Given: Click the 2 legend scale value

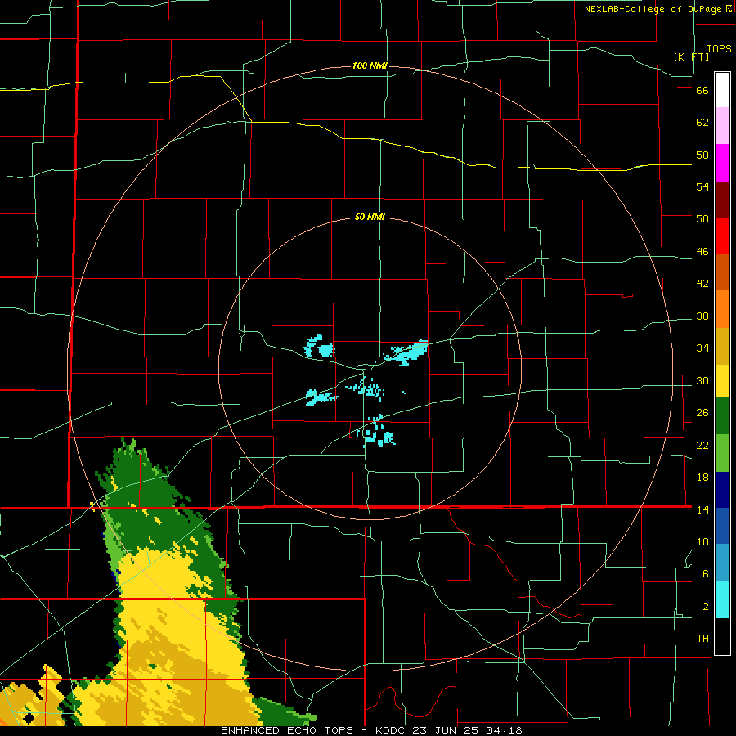Looking at the screenshot, I should [706, 607].
